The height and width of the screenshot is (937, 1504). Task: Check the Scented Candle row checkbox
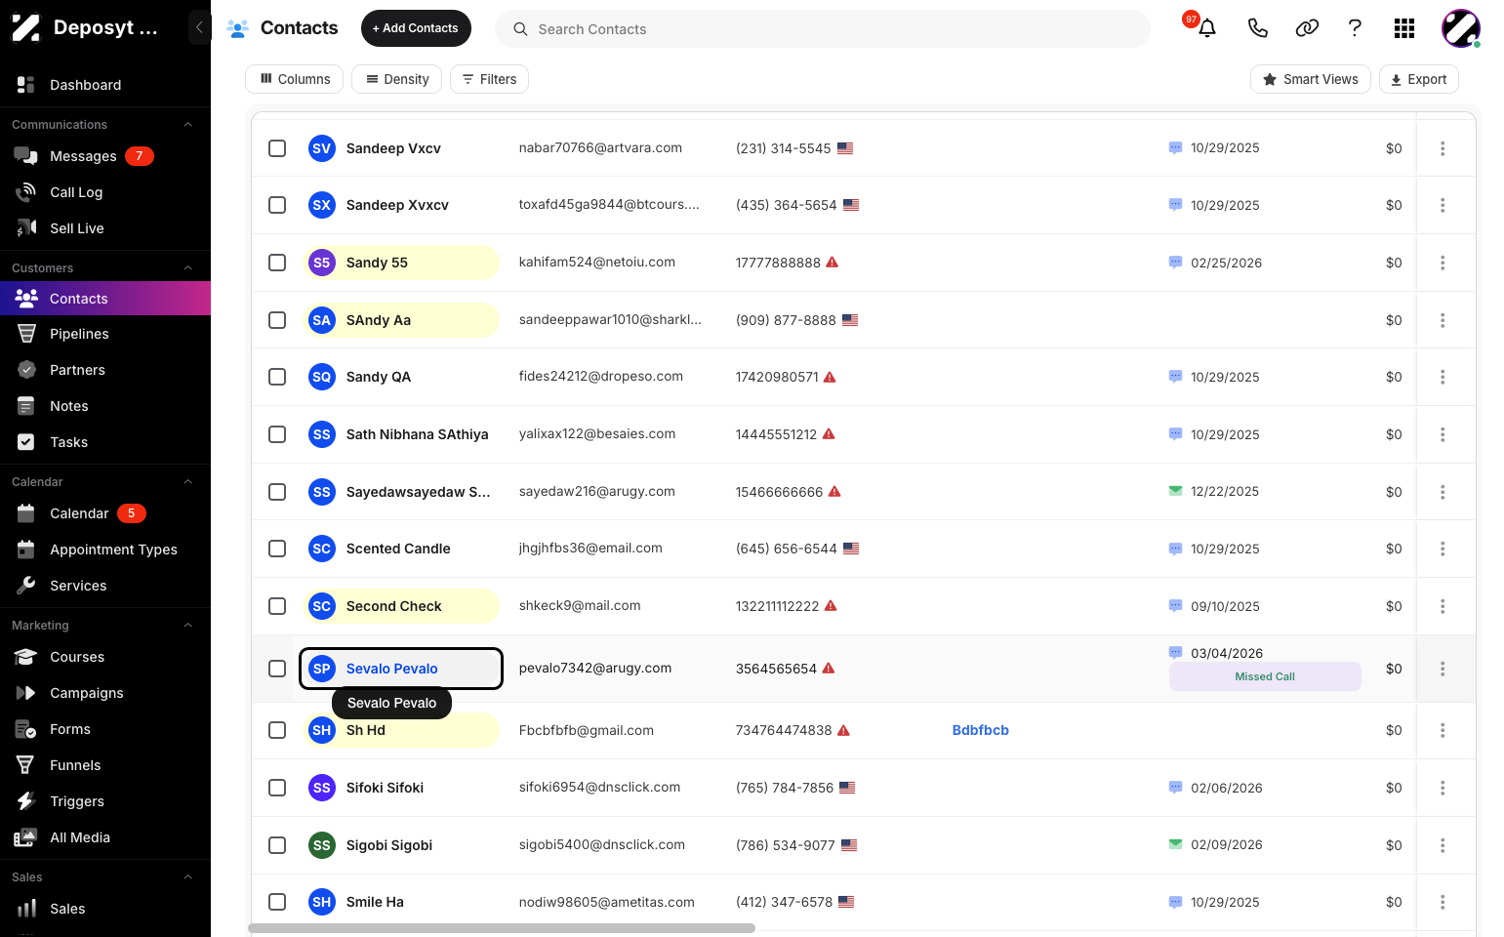277,549
